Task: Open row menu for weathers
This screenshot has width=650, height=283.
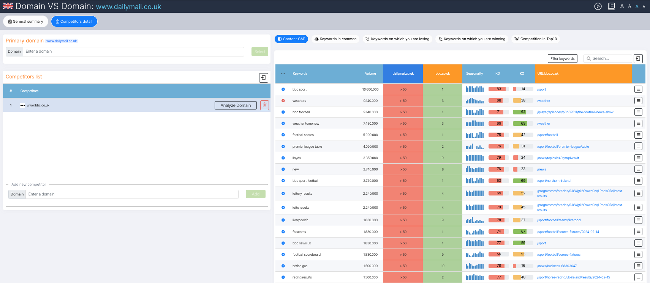Action: [x=638, y=101]
